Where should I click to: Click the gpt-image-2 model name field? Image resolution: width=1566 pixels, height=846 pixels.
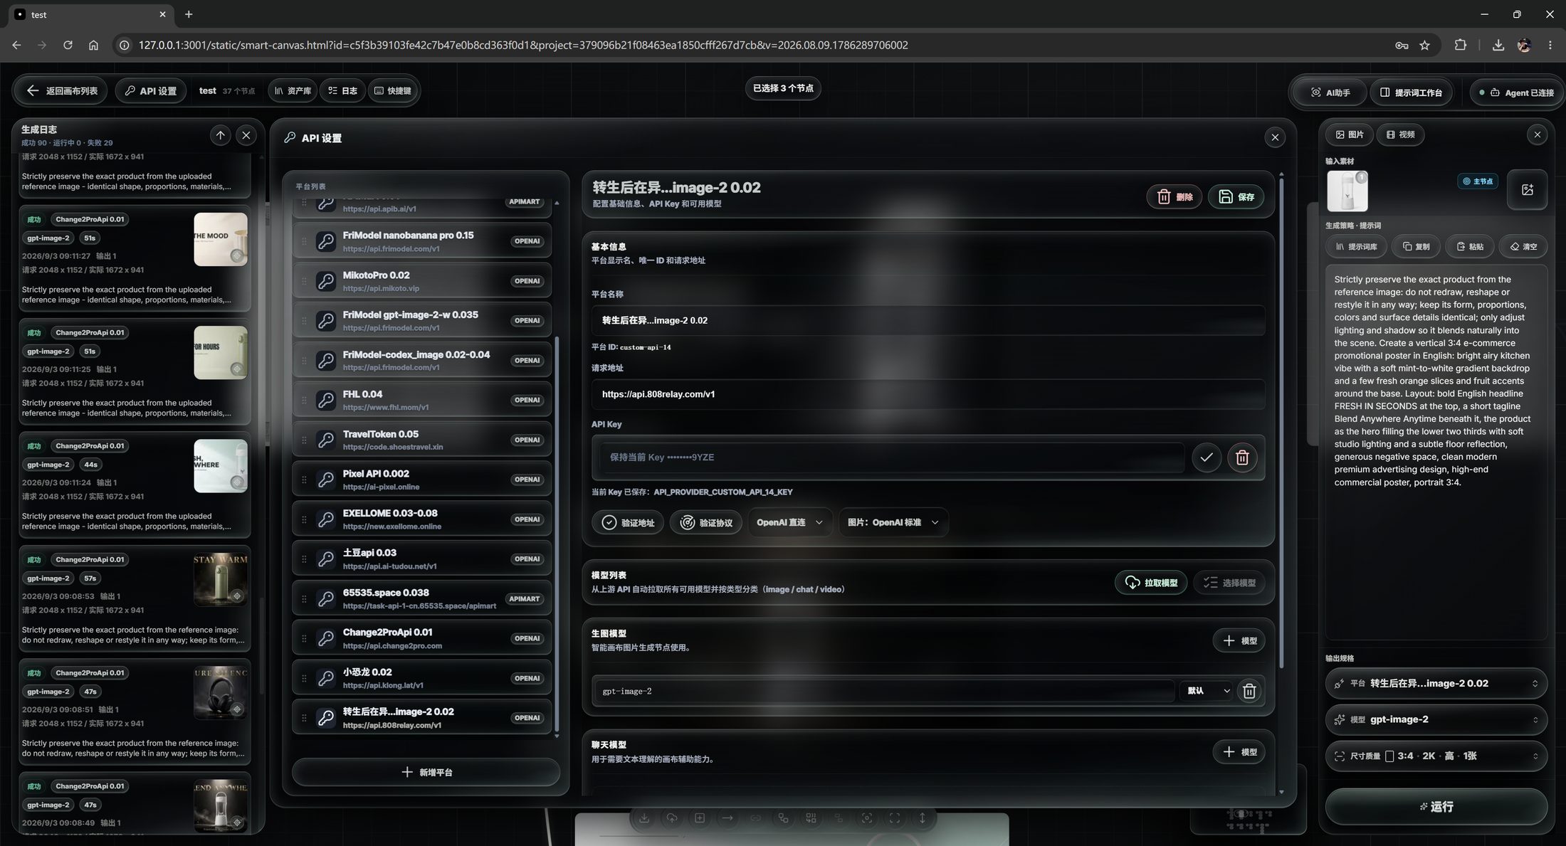pyautogui.click(x=883, y=691)
